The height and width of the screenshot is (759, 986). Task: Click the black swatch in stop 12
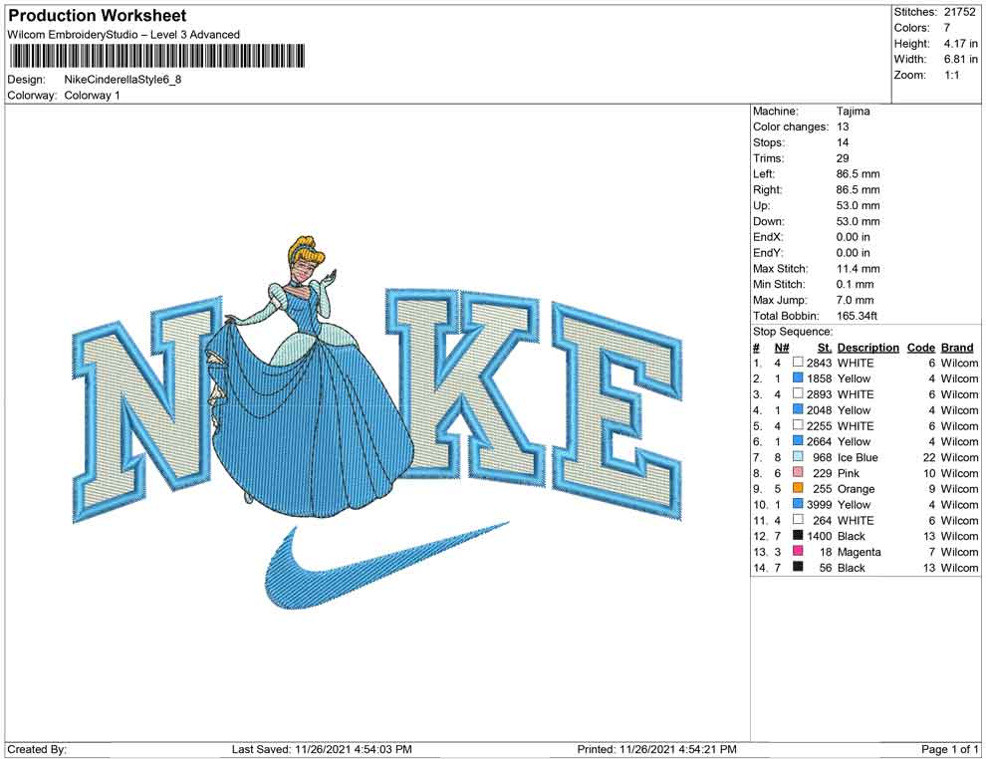pyautogui.click(x=798, y=535)
